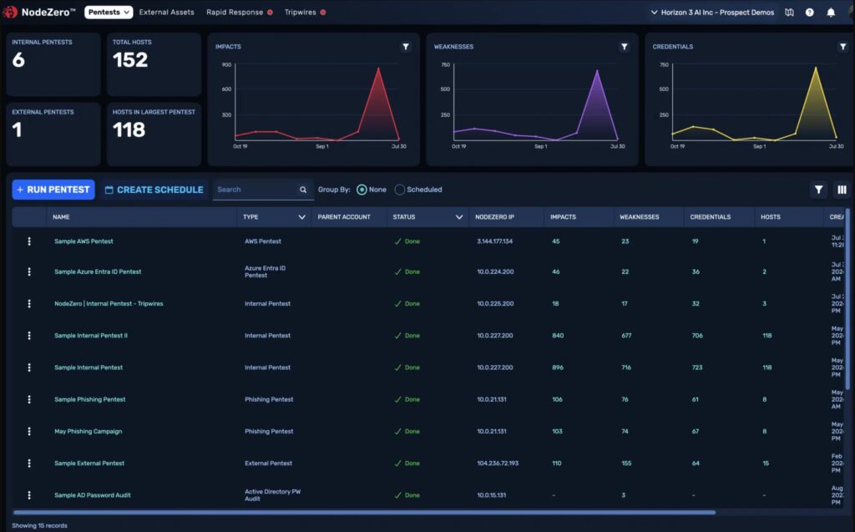The image size is (855, 532).
Task: Expand the Horizon 3 AI Inc account selector
Action: coord(712,12)
